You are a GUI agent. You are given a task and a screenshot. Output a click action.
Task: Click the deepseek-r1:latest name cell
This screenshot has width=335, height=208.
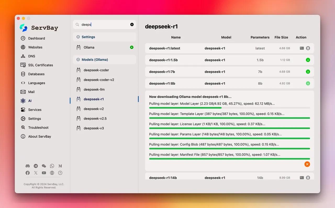pos(165,48)
